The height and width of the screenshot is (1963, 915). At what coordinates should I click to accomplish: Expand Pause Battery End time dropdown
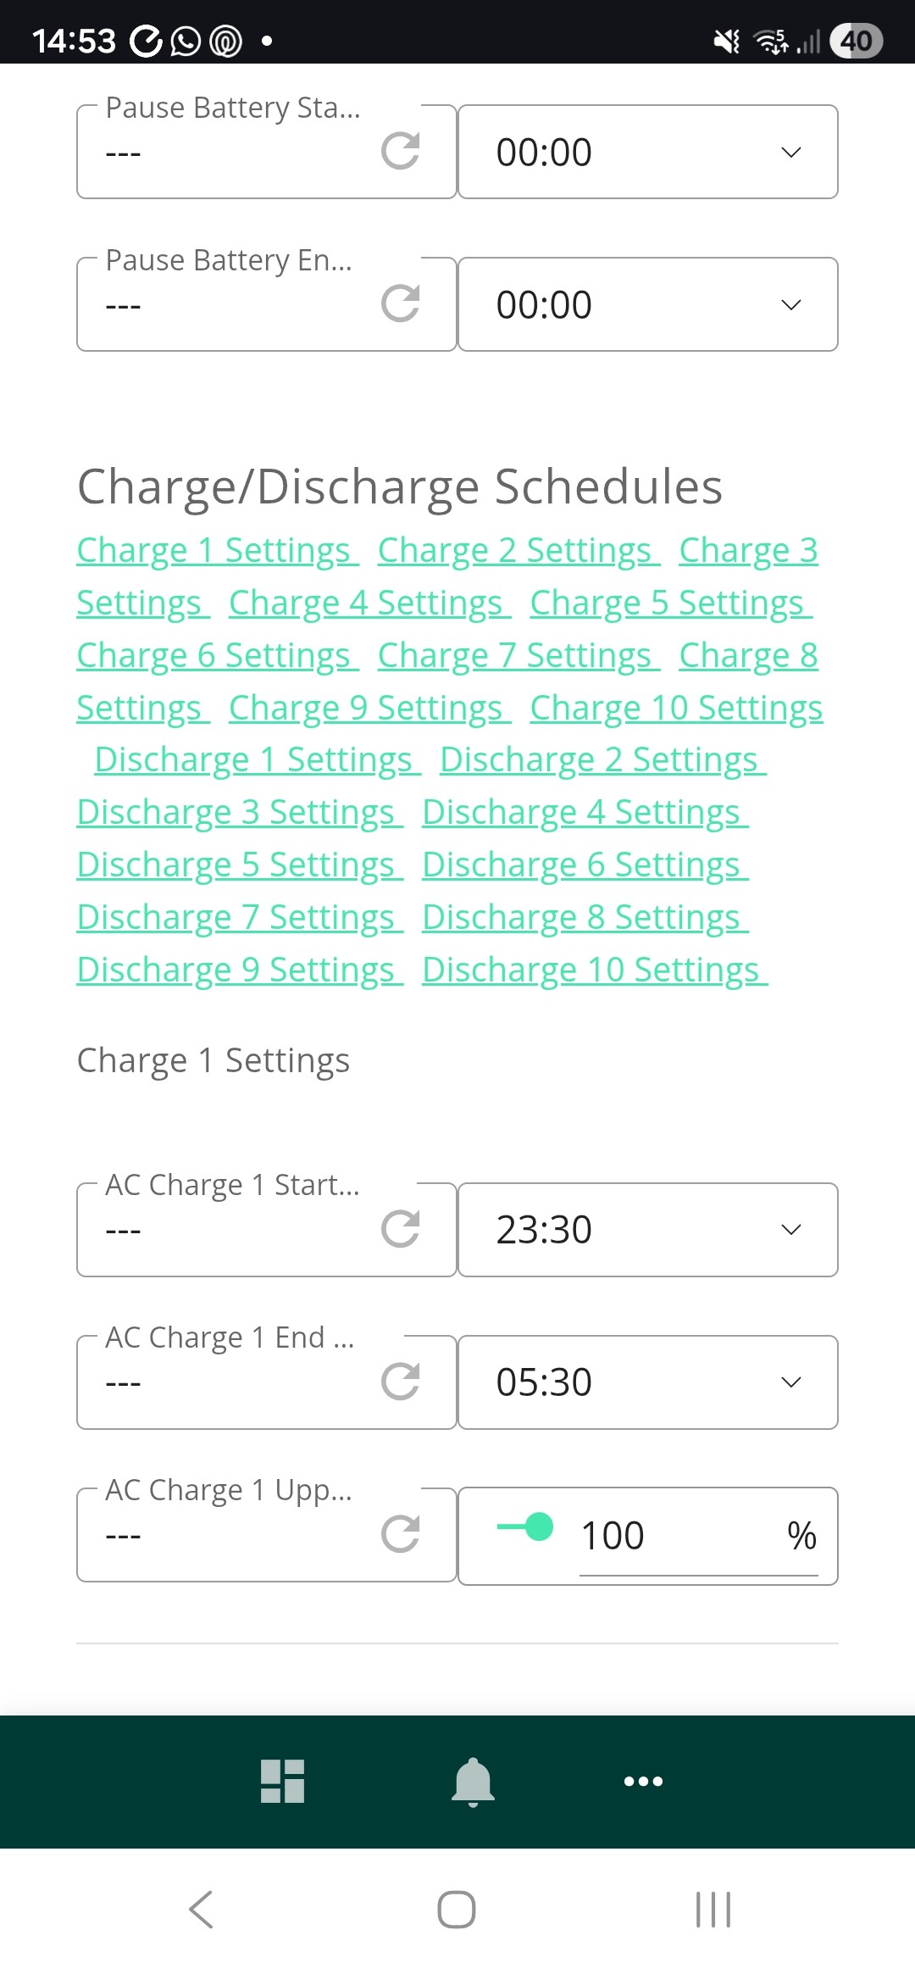[648, 304]
